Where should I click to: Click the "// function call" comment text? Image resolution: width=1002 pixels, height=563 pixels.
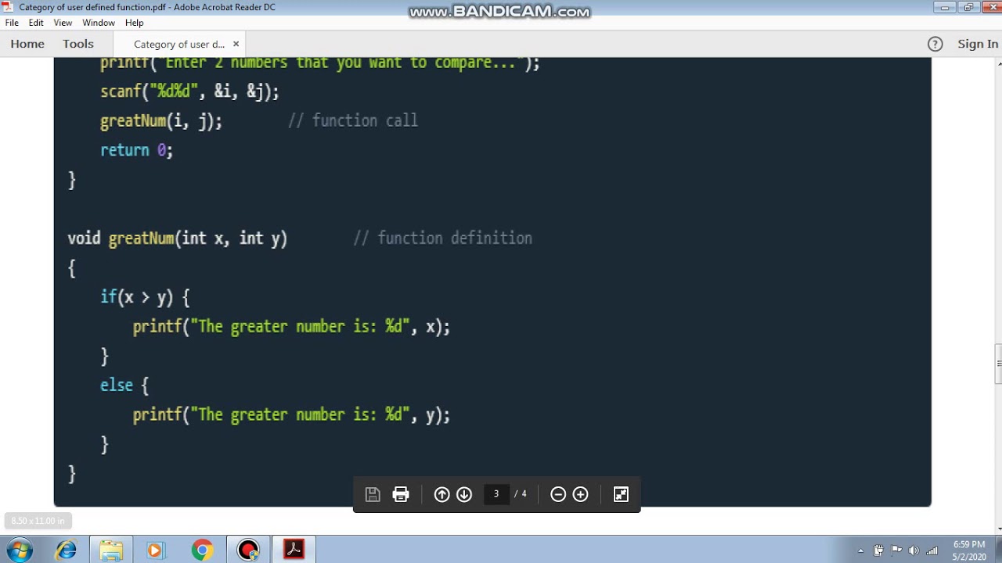pyautogui.click(x=353, y=120)
